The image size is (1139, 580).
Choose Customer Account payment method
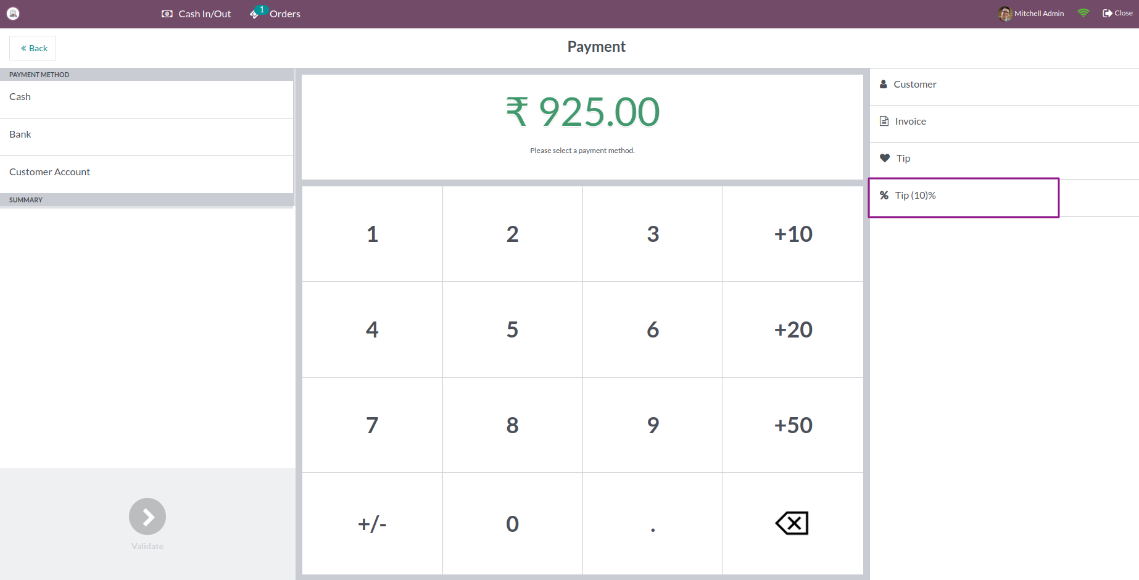click(x=146, y=173)
